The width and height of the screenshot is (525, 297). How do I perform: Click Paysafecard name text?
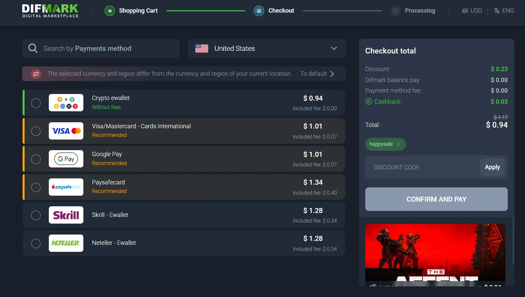click(x=108, y=182)
